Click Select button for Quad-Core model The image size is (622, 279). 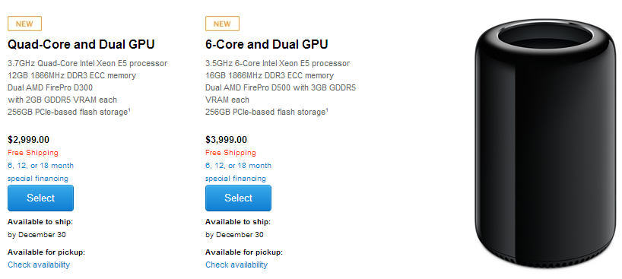pyautogui.click(x=40, y=198)
